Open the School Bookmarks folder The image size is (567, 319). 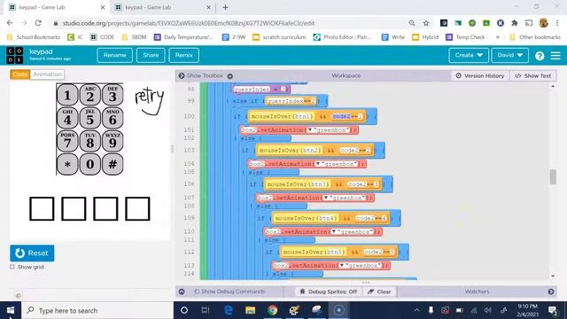point(34,37)
